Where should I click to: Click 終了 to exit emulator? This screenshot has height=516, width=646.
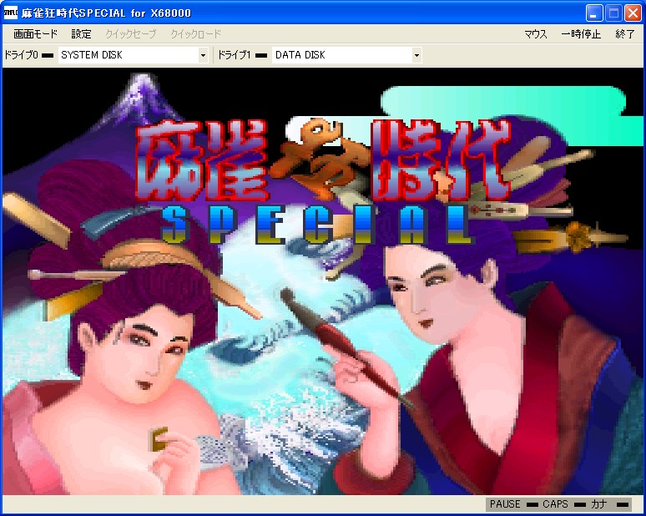pyautogui.click(x=625, y=33)
